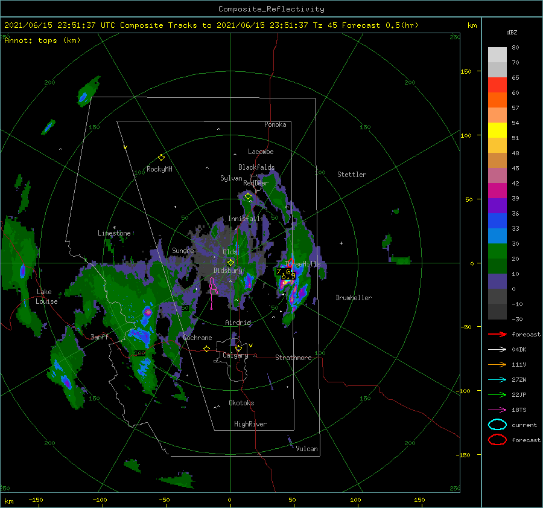Click the Didsbury label
The width and height of the screenshot is (543, 508).
[227, 271]
